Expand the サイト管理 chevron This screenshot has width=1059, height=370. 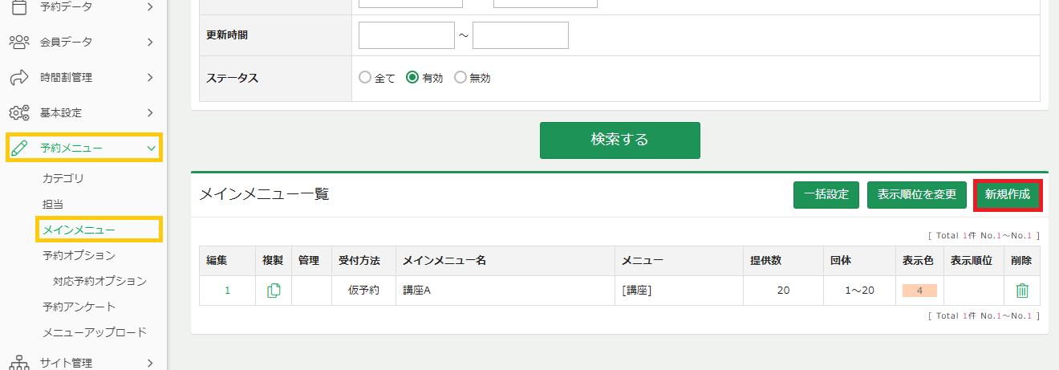point(150,363)
